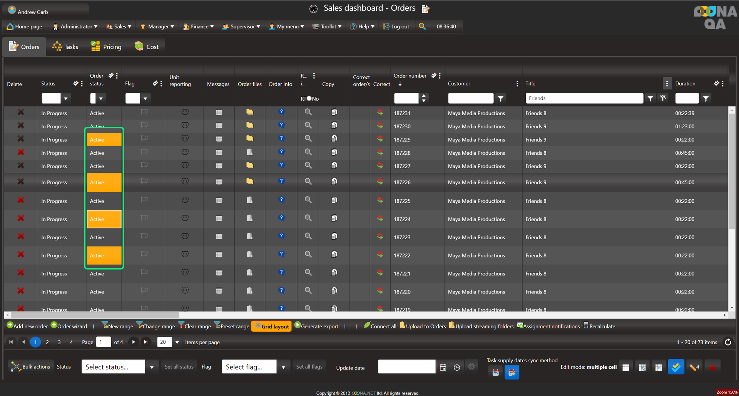Toggle the blue checkmark edit mode button
The width and height of the screenshot is (739, 396).
[x=676, y=367]
